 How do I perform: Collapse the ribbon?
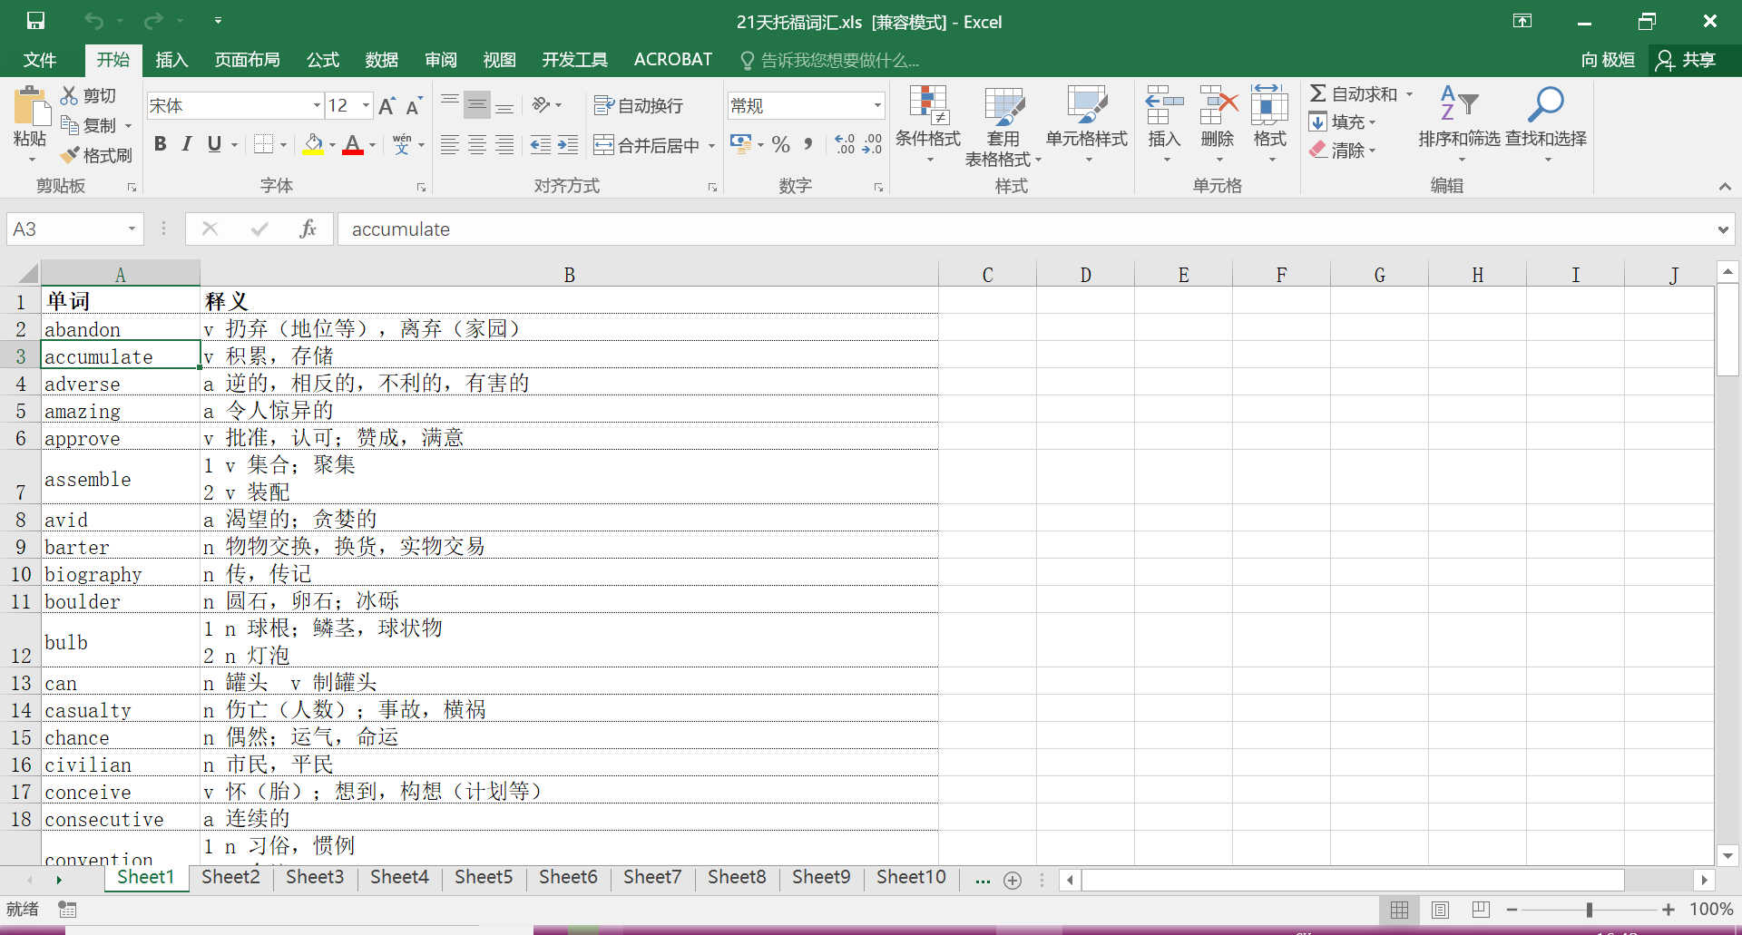coord(1725,186)
